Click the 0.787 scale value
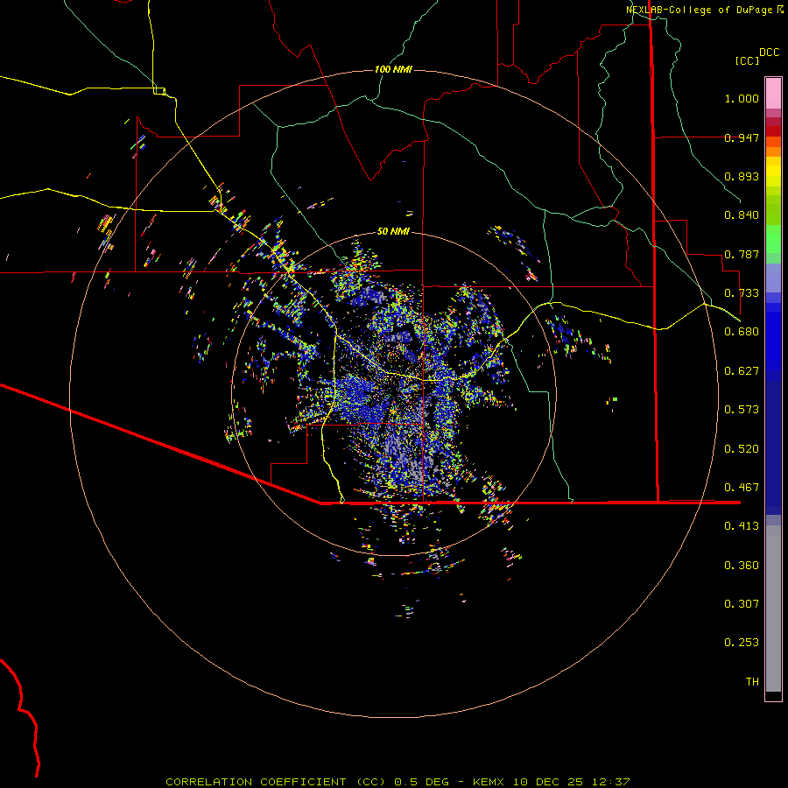The height and width of the screenshot is (788, 788). 742,254
